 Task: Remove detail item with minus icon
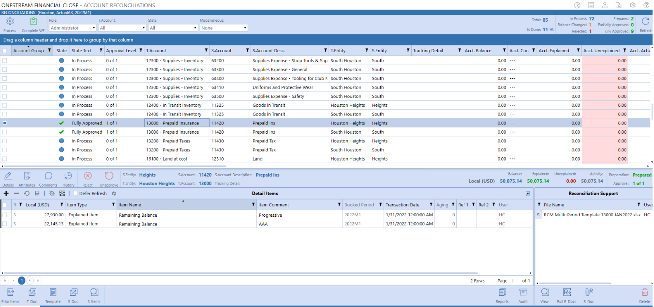point(16,193)
